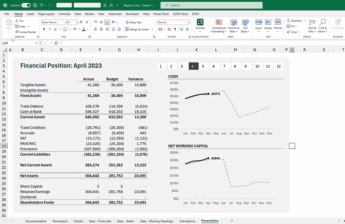Image resolution: width=345 pixels, height=224 pixels.
Task: Toggle Wrap Text
Action: [x=133, y=22]
